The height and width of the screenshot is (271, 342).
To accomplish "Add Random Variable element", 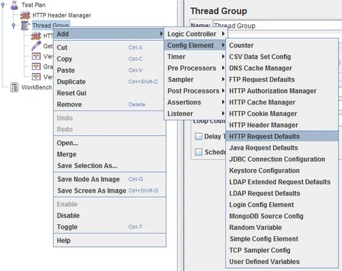I will coord(282,227).
